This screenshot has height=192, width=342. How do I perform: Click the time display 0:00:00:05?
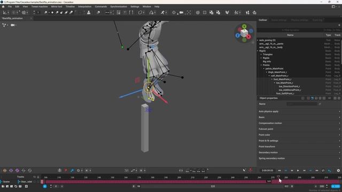[x=267, y=171]
